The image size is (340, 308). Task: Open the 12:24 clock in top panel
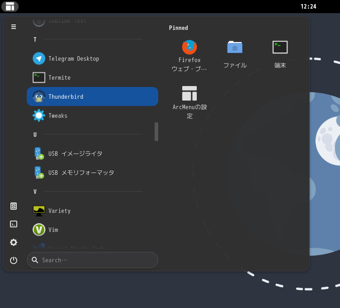point(308,6)
